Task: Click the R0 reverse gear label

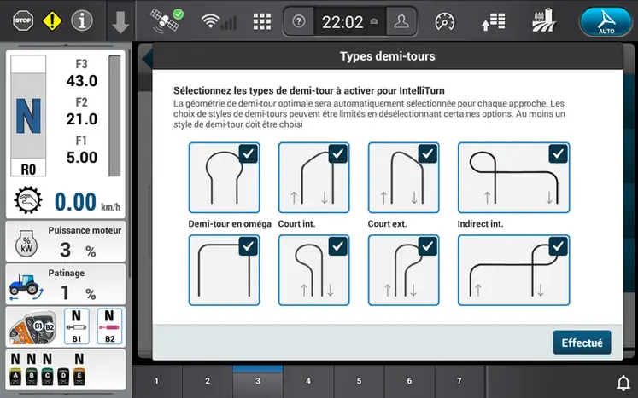Action: [x=28, y=169]
